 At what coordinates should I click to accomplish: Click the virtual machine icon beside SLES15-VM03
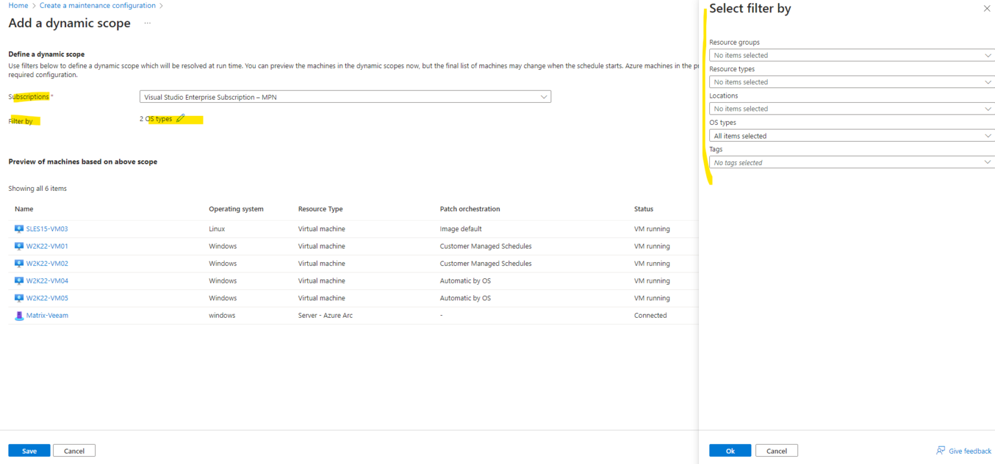(19, 228)
